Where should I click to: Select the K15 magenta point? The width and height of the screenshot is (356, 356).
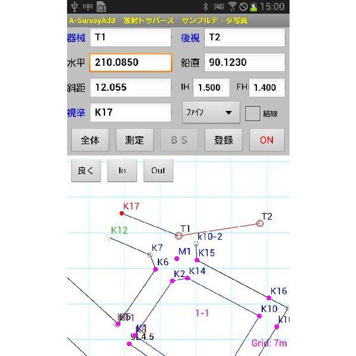tap(197, 260)
